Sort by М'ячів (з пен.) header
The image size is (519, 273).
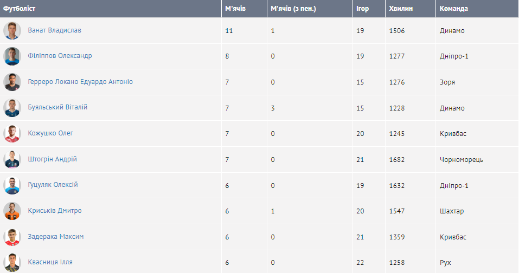(293, 9)
